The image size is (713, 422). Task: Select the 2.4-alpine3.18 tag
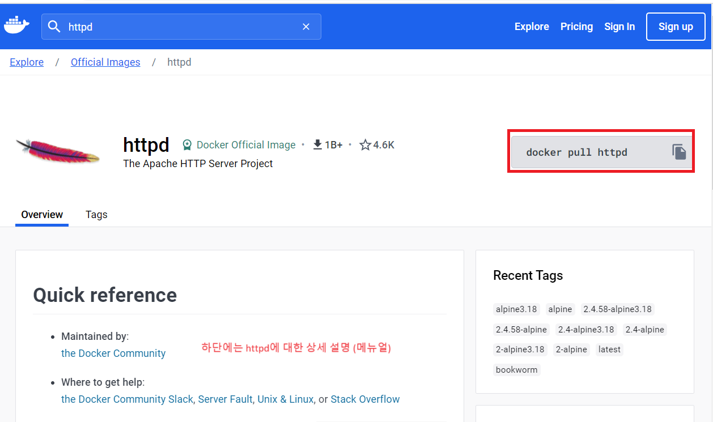click(586, 330)
